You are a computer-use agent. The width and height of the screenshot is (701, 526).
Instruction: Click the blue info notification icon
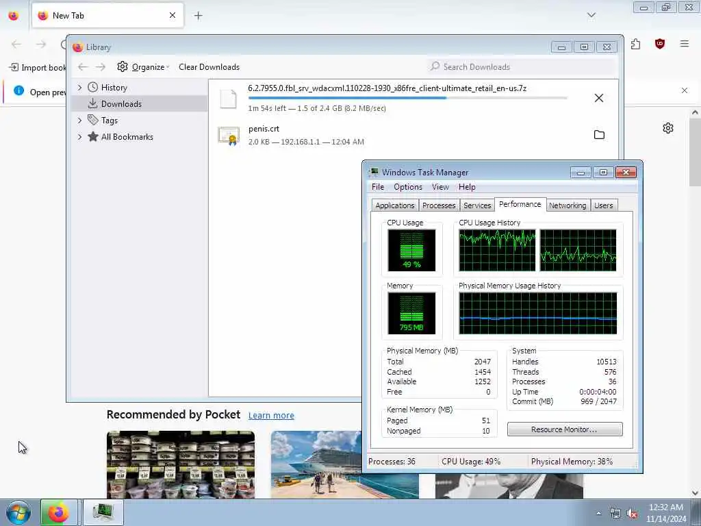tap(18, 91)
